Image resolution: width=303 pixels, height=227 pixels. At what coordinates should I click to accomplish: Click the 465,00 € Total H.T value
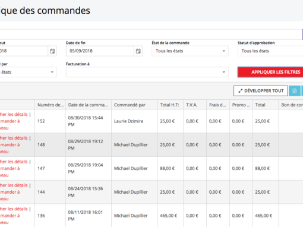(169, 216)
